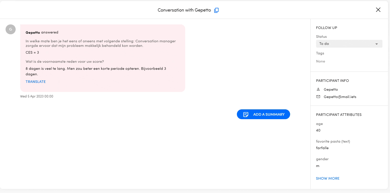Click the Status dropdown arrow
This screenshot has height=193, width=390.
(377, 44)
